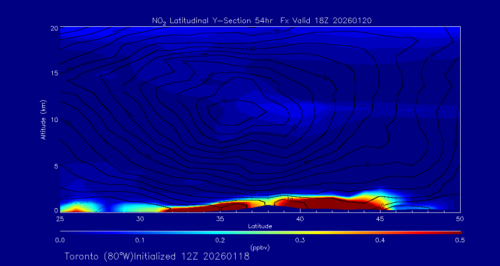Image resolution: width=500 pixels, height=266 pixels.
Task: Click the "Fx Valid 18Z 20260120" title text
Action: 326,20
